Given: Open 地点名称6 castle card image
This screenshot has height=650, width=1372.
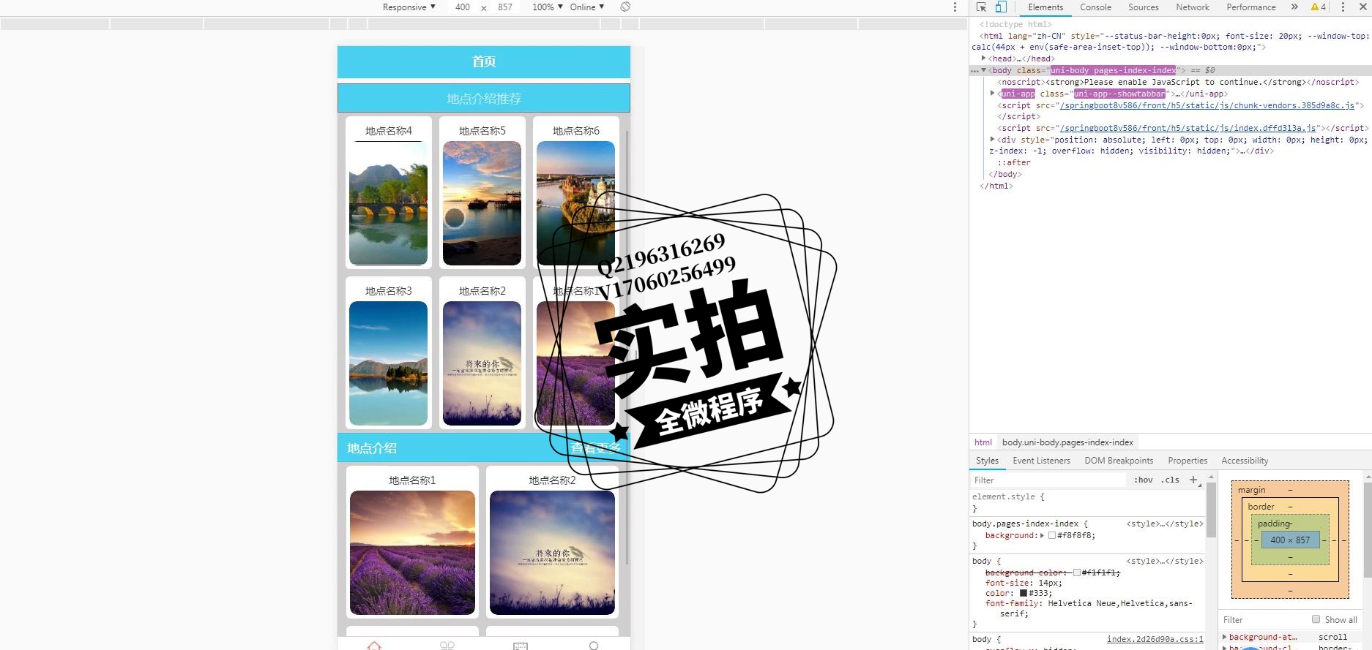Looking at the screenshot, I should coord(575,203).
